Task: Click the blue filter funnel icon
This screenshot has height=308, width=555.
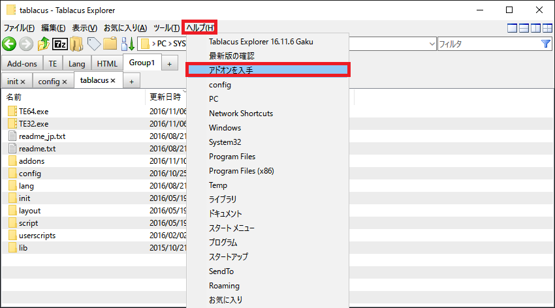Action: click(x=546, y=44)
